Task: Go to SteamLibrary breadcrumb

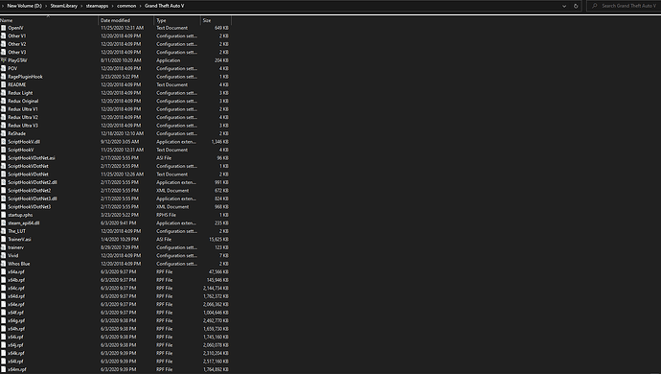Action: click(63, 6)
